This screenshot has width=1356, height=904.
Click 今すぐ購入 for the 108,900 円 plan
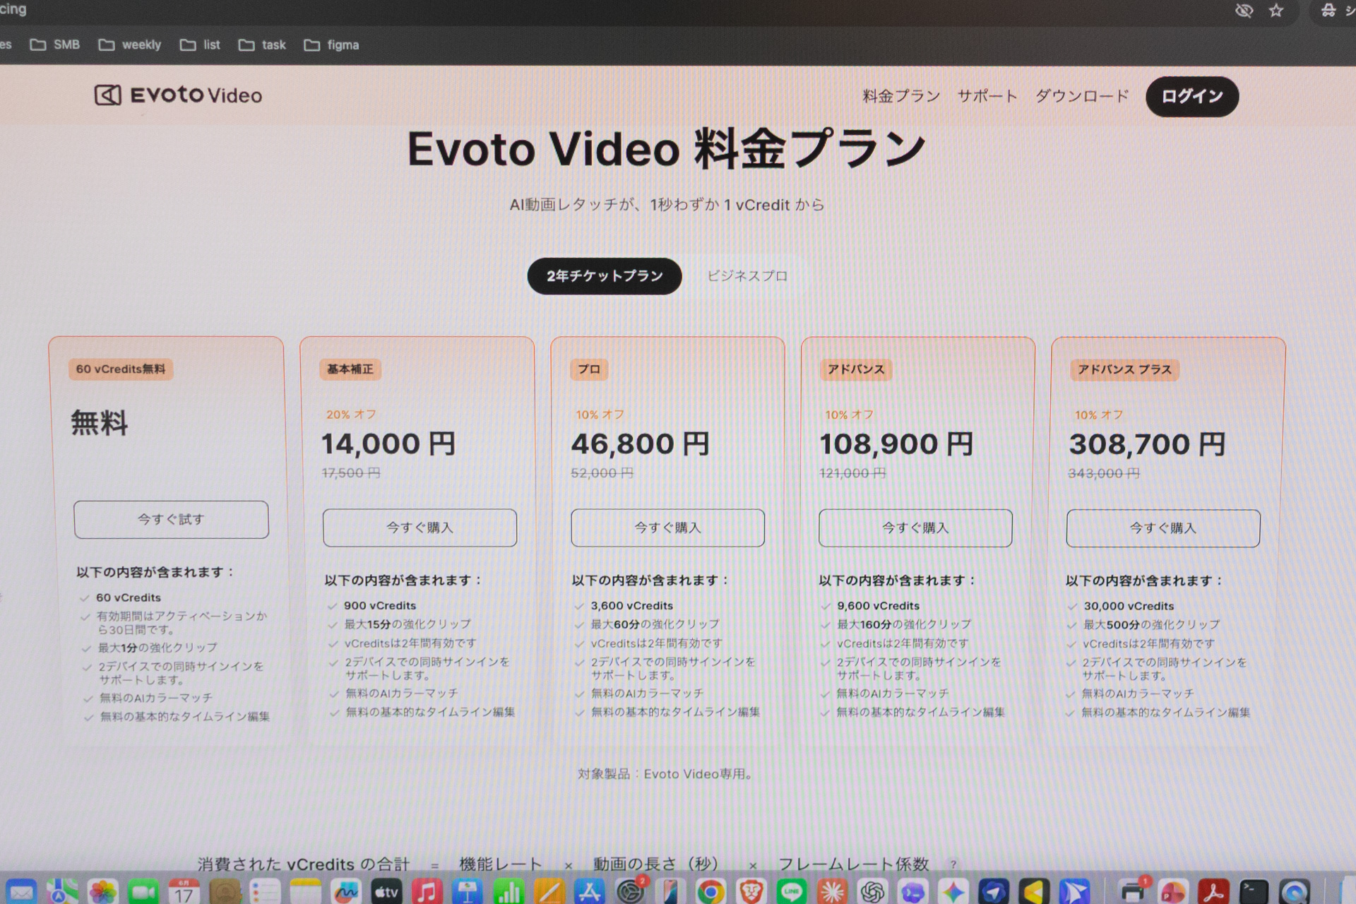point(915,528)
